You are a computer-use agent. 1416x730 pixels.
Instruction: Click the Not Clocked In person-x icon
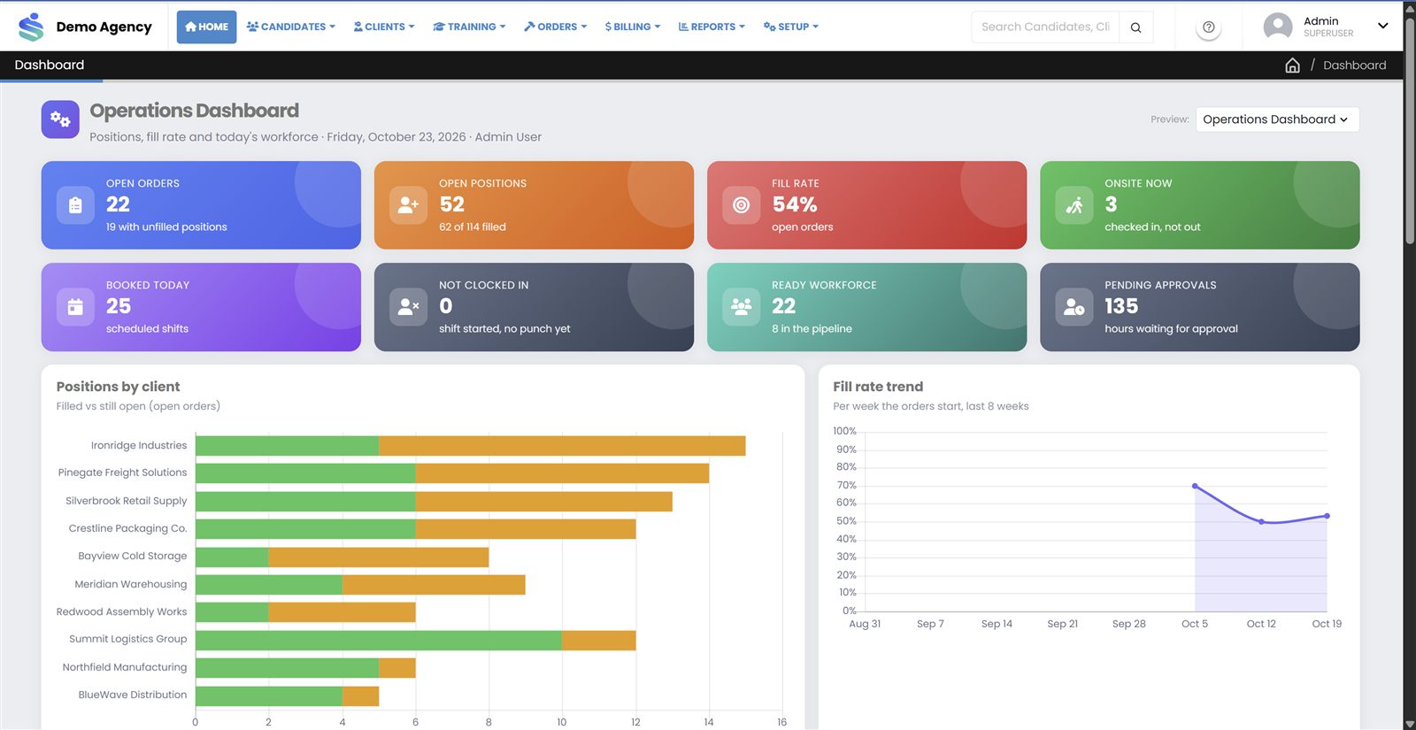[x=408, y=307]
